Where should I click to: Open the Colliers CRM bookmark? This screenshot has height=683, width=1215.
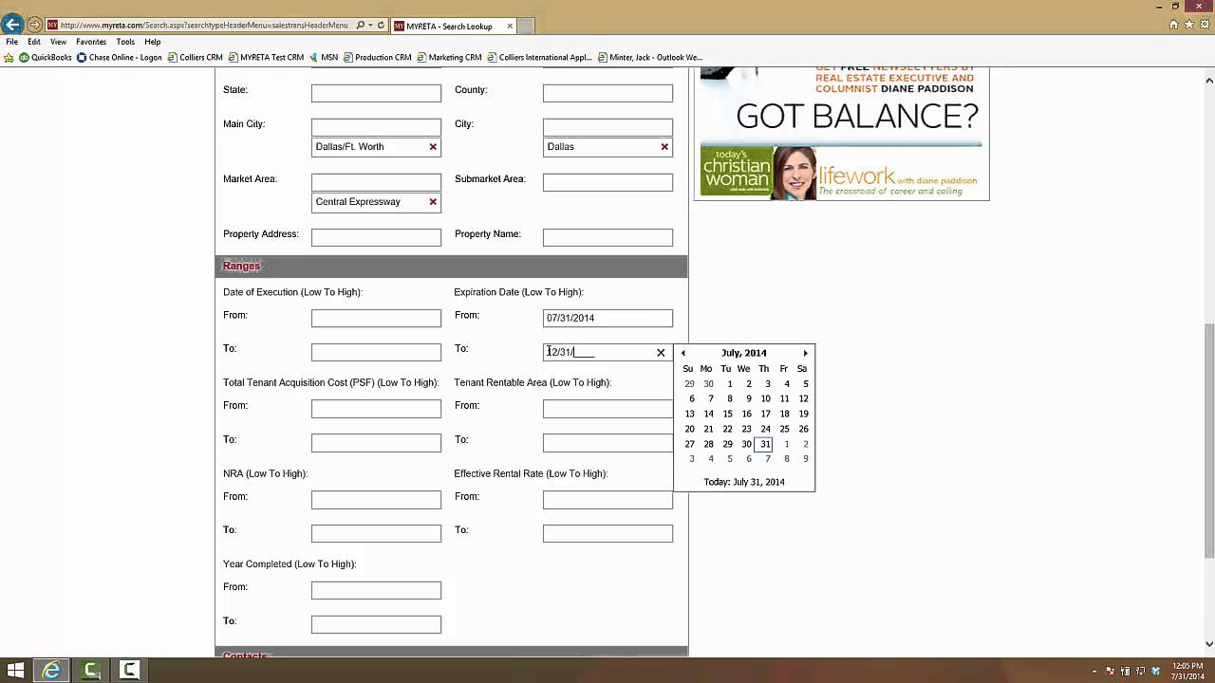click(x=195, y=57)
